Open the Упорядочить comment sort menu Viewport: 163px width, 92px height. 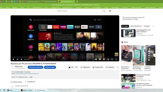(x=30, y=82)
